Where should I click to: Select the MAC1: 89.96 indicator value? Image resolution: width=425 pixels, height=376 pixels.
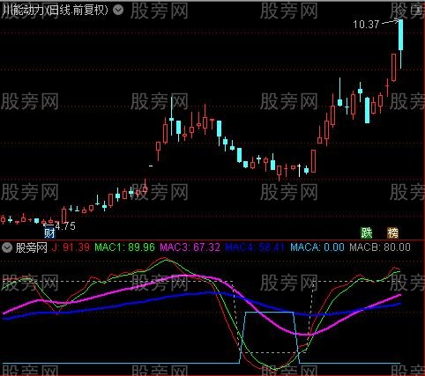[x=124, y=247]
